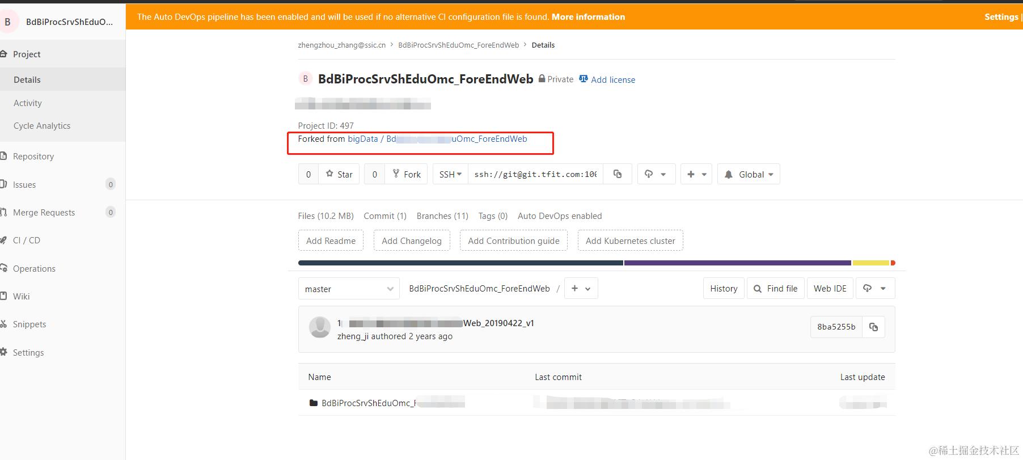Open the Add license link
Screen dimensions: 1023x460
(607, 79)
